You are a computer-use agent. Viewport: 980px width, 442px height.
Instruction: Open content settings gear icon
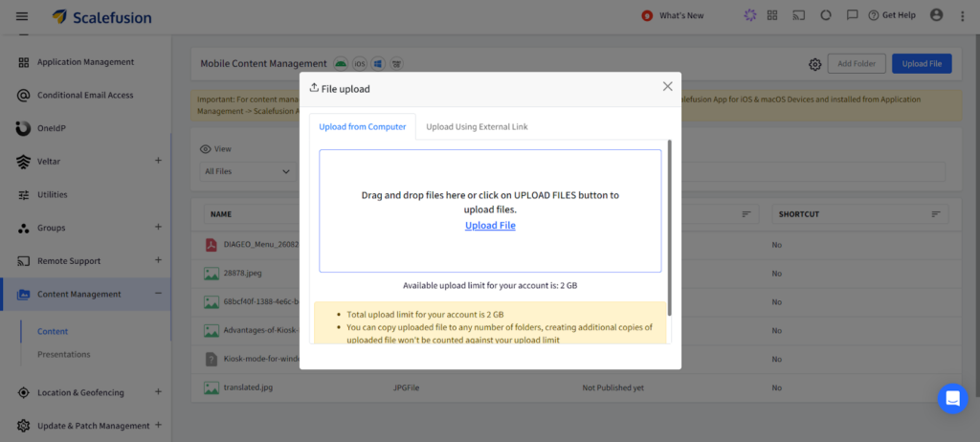814,64
